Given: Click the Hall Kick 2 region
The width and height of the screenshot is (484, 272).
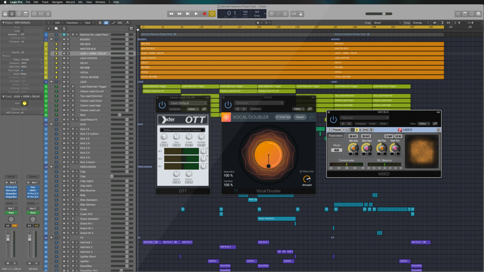Looking at the screenshot, I should point(227,247).
